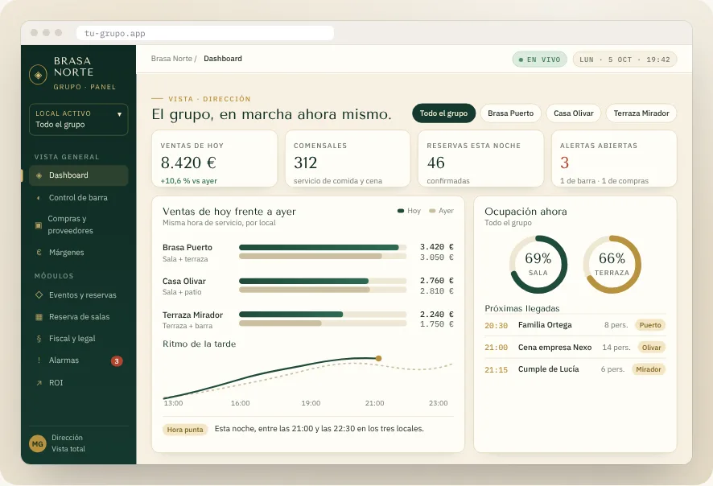Click the browser address bar tu-grupo.app

[205, 33]
